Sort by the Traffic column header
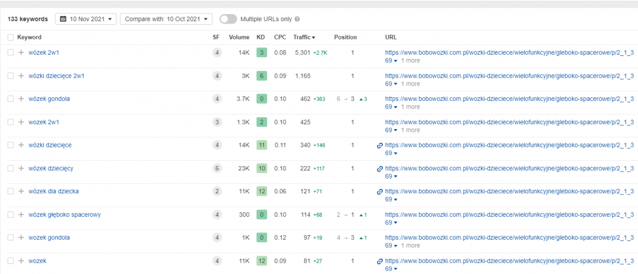 coord(304,37)
